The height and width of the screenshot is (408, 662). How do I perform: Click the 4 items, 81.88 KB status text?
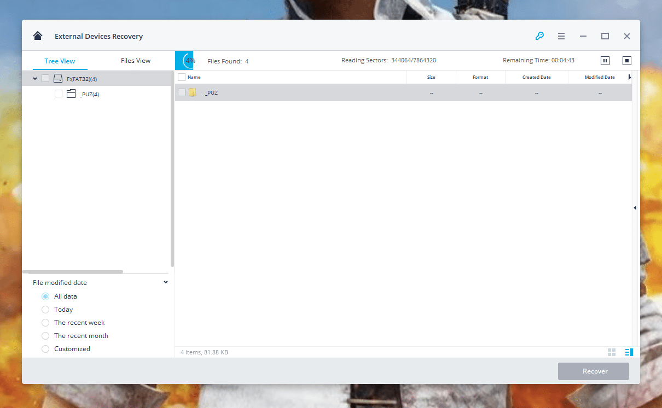click(204, 352)
